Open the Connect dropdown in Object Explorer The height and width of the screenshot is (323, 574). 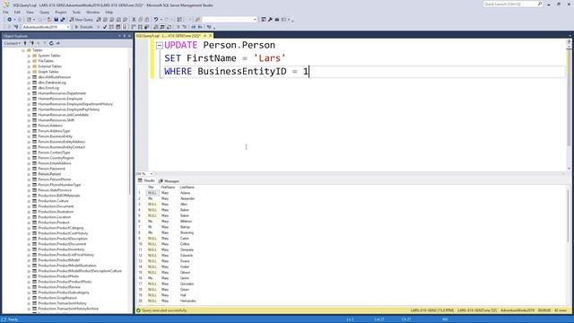pyautogui.click(x=12, y=43)
